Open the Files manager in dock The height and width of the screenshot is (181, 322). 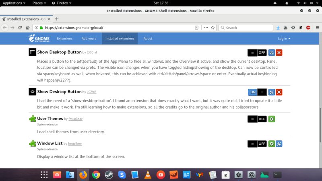coord(70,175)
